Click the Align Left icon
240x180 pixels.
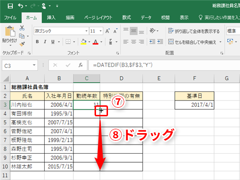(126, 42)
